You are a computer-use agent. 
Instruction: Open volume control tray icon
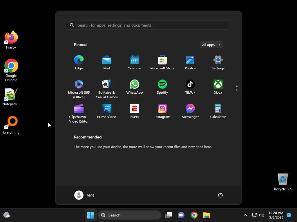coord(262,215)
